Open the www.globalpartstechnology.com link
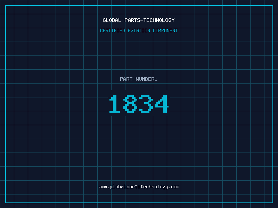 (139, 187)
